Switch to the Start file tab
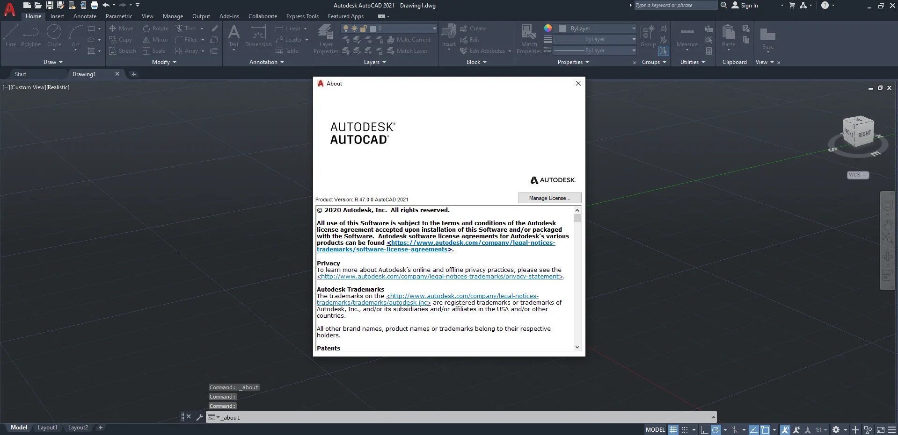 (20, 74)
